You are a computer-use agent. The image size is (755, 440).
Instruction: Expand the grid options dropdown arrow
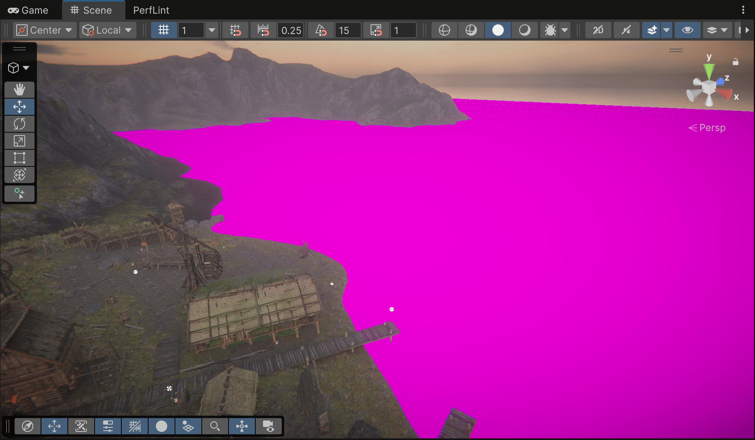tap(212, 30)
